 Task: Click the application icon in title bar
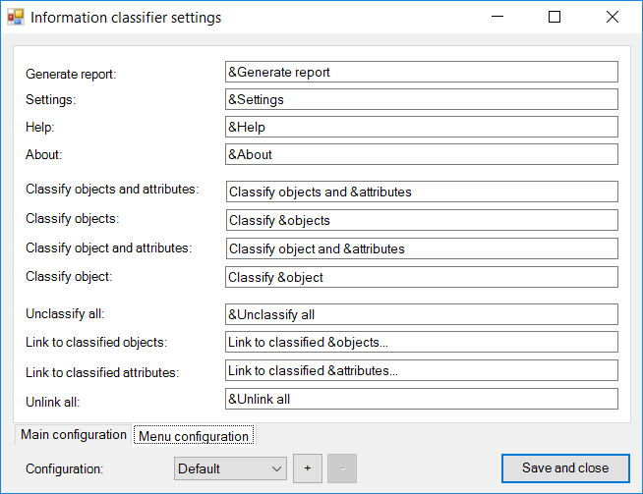tap(16, 18)
